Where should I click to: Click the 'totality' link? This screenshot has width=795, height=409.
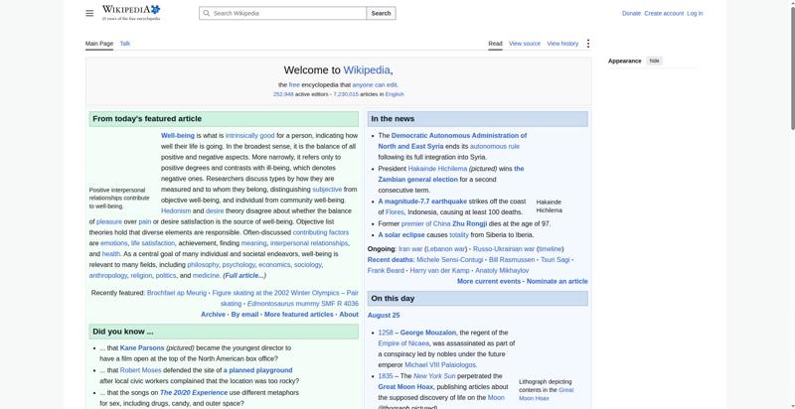pyautogui.click(x=459, y=235)
